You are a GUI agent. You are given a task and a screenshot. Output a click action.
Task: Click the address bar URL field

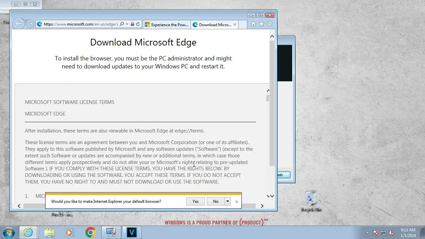(81, 24)
